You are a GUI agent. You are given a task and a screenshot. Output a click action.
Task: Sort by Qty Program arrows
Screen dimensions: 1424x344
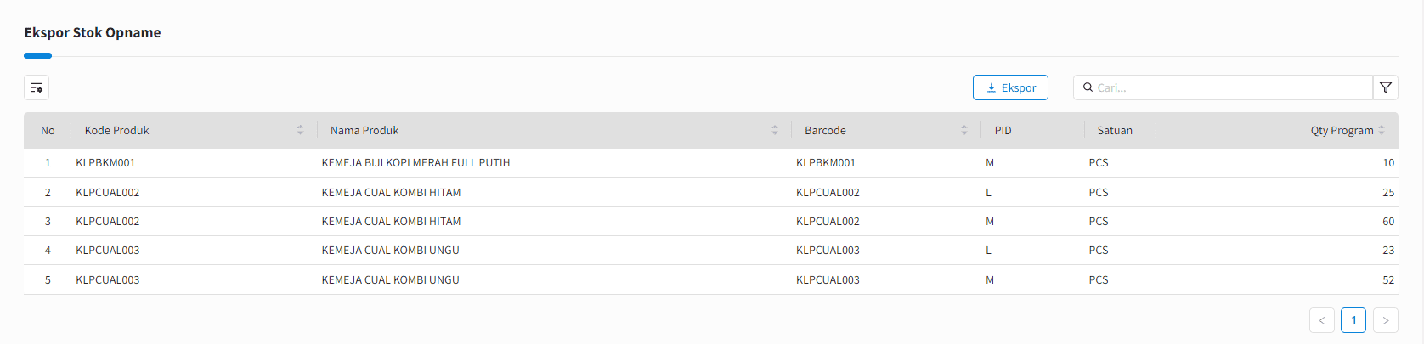[x=1382, y=130]
